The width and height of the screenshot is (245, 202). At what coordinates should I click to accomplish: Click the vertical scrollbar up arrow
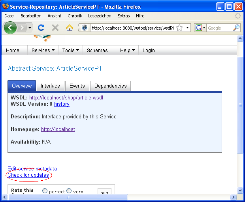pos(240,38)
